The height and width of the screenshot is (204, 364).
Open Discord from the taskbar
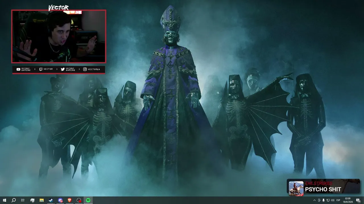tap(60, 200)
